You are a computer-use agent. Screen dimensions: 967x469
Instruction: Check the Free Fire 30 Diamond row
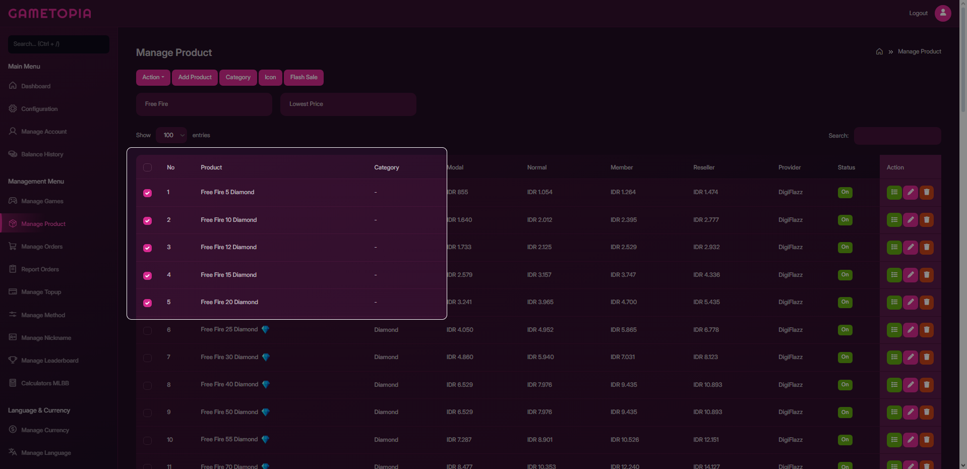click(147, 358)
